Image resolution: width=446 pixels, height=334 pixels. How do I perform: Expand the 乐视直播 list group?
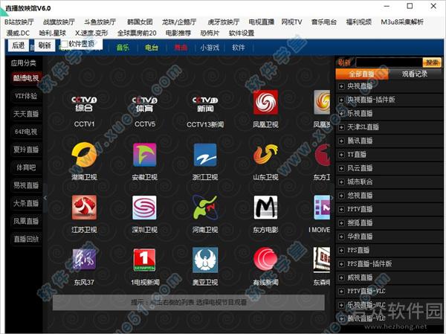[341, 113]
